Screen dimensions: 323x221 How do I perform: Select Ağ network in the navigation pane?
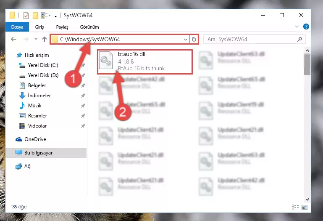[x=23, y=166]
